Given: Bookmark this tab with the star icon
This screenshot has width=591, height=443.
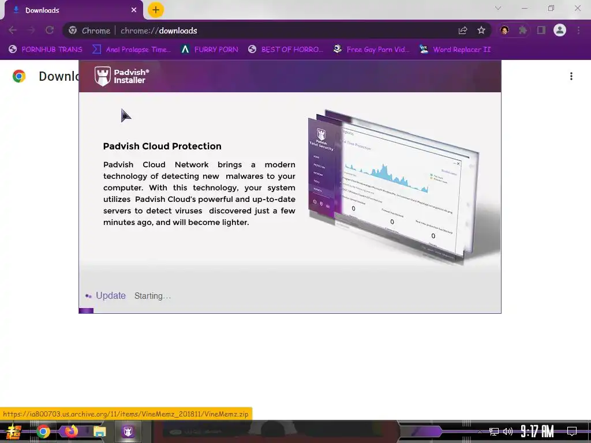Looking at the screenshot, I should 481,31.
